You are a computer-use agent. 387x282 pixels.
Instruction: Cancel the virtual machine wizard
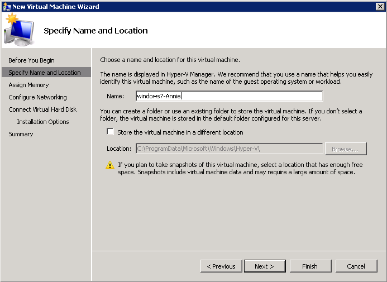(356, 266)
